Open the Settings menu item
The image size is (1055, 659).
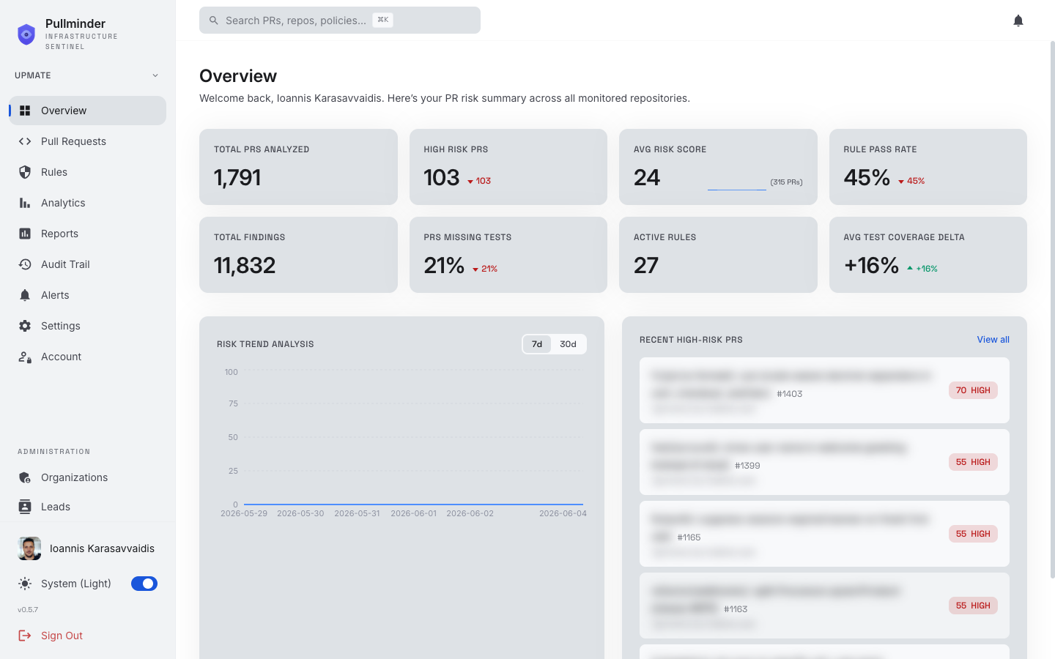point(88,326)
